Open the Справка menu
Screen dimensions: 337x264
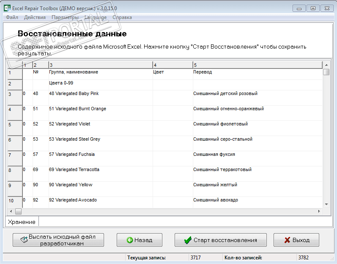coord(122,17)
